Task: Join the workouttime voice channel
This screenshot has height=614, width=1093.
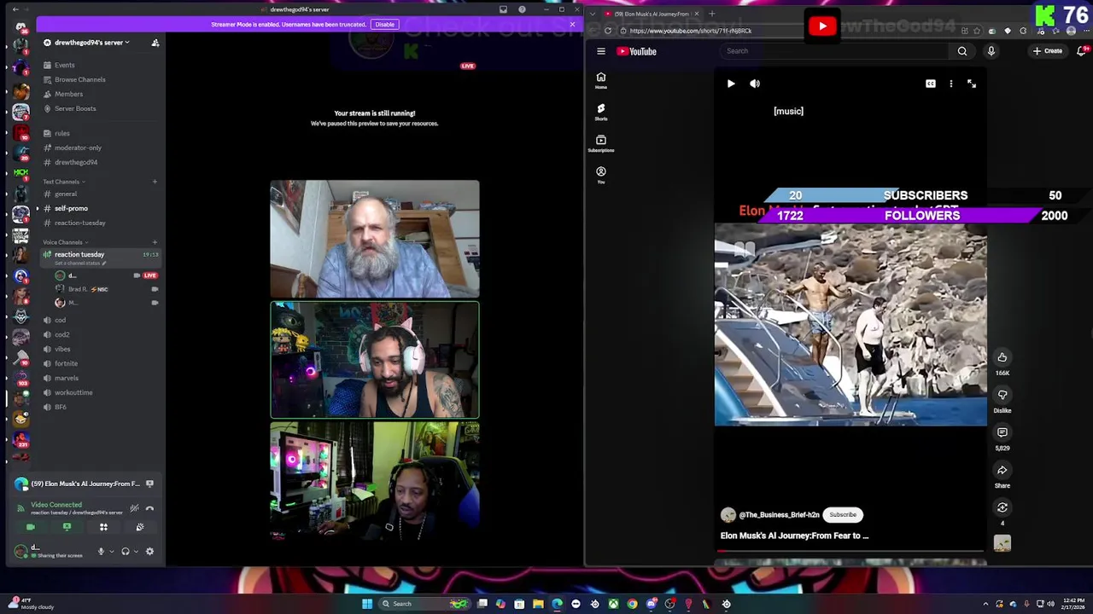Action: click(73, 392)
